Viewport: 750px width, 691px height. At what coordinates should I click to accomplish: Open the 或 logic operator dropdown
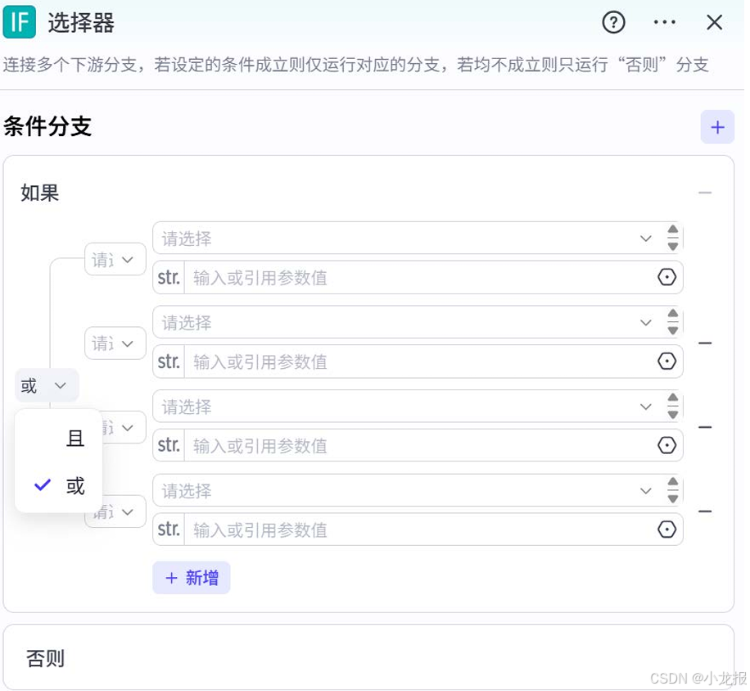pos(45,385)
